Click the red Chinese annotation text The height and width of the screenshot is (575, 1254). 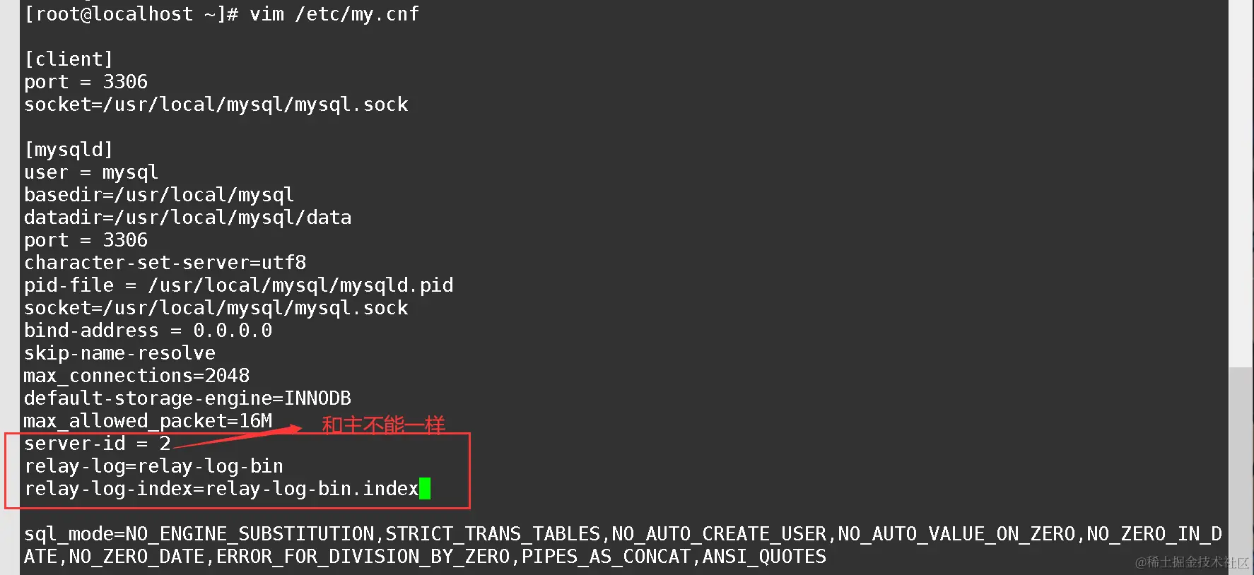[x=383, y=425]
